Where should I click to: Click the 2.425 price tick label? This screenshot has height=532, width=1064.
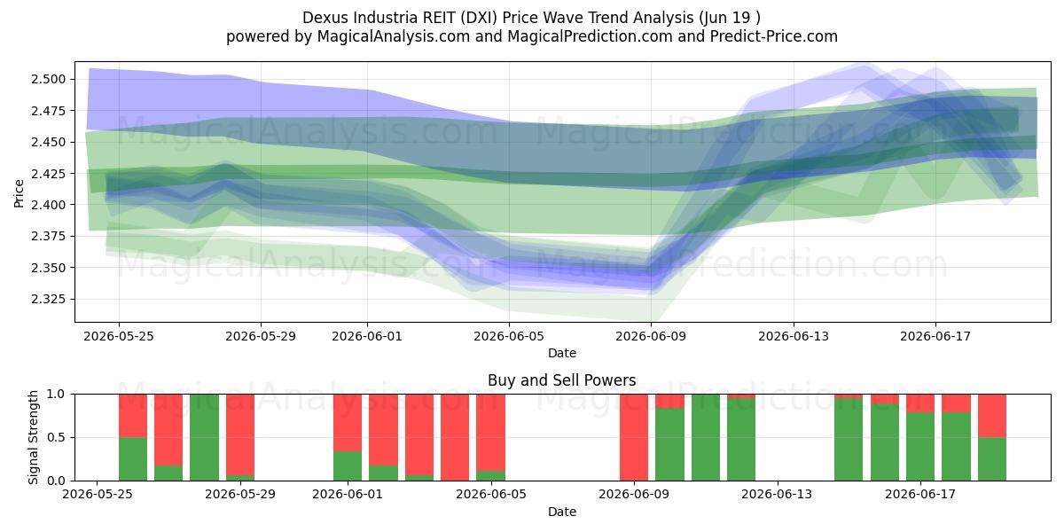tap(50, 173)
